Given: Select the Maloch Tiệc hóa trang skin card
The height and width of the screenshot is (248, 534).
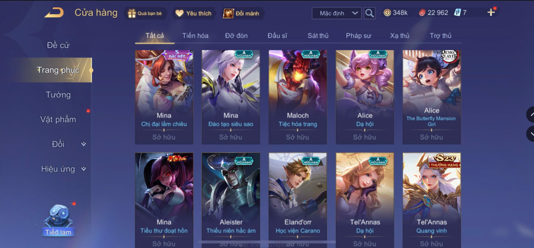Looking at the screenshot, I should click(x=298, y=97).
